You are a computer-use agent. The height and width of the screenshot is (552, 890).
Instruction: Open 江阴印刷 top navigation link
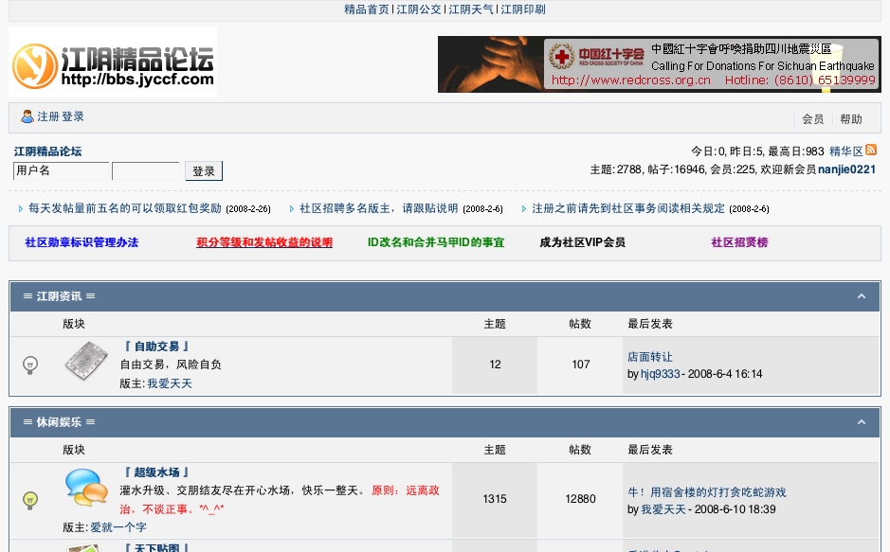coord(523,9)
